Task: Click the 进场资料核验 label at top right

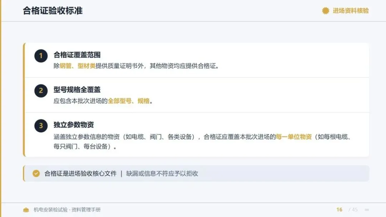Action: pyautogui.click(x=351, y=11)
